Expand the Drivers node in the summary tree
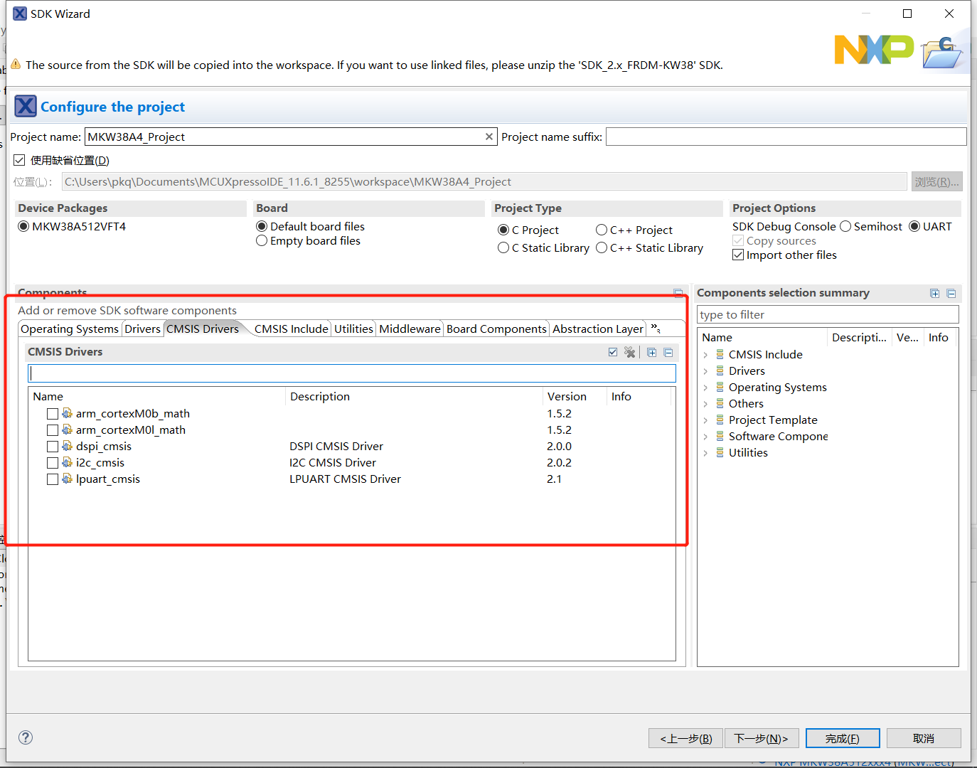 pos(705,370)
